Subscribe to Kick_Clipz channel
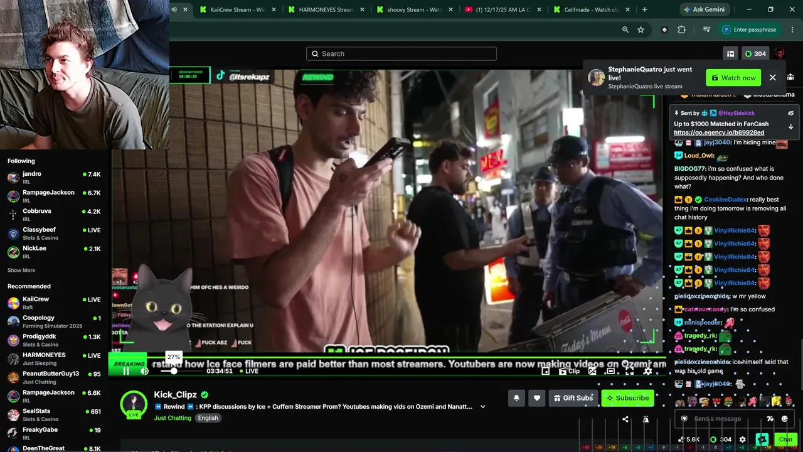Screen dimensions: 803x452 [x=627, y=398]
